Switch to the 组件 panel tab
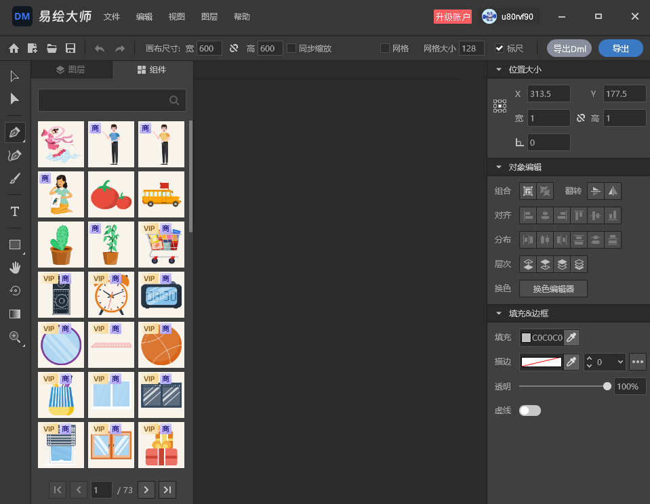The width and height of the screenshot is (650, 504). coord(153,70)
